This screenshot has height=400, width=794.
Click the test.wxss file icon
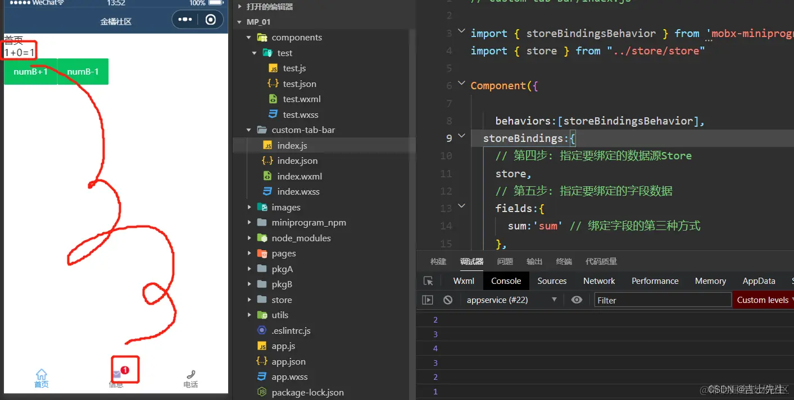[273, 114]
